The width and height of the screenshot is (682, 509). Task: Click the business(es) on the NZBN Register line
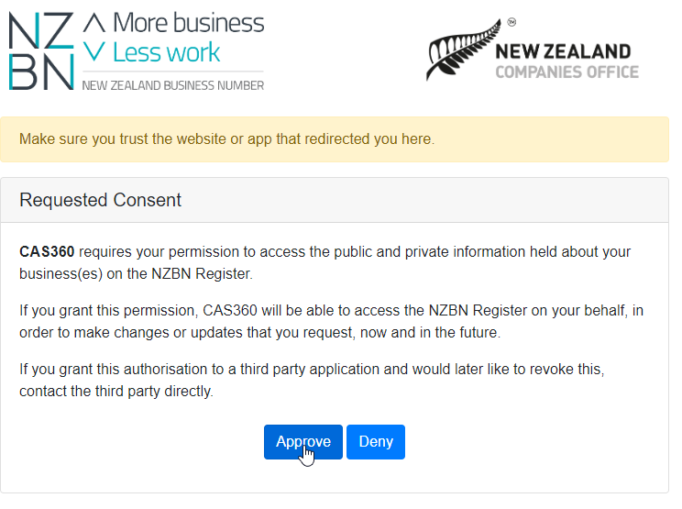pos(136,273)
